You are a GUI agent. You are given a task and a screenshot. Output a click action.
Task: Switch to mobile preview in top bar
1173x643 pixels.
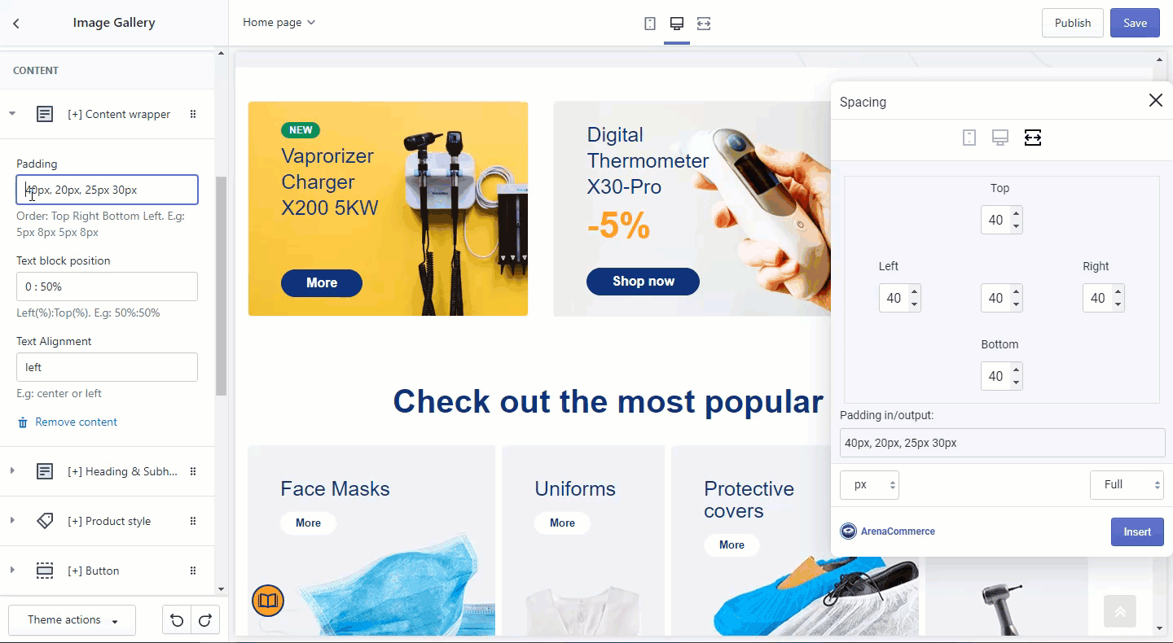click(x=650, y=24)
